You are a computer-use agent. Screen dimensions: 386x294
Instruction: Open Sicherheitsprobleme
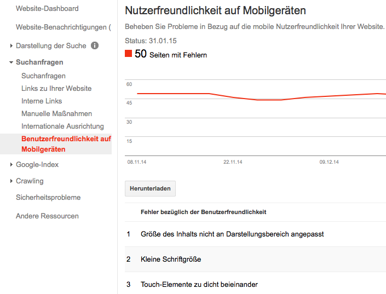point(48,198)
